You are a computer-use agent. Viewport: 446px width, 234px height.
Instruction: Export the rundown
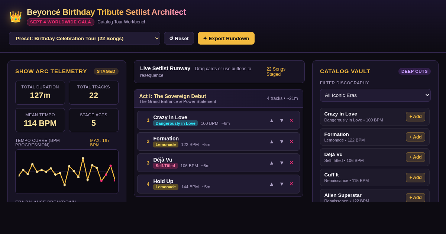pos(226,38)
